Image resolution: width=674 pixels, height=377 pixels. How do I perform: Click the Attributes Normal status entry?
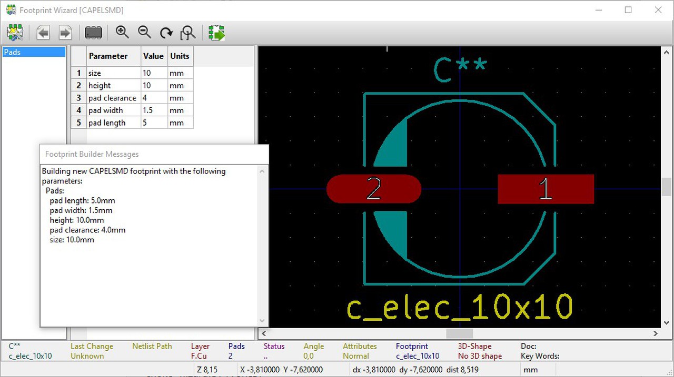(x=360, y=351)
